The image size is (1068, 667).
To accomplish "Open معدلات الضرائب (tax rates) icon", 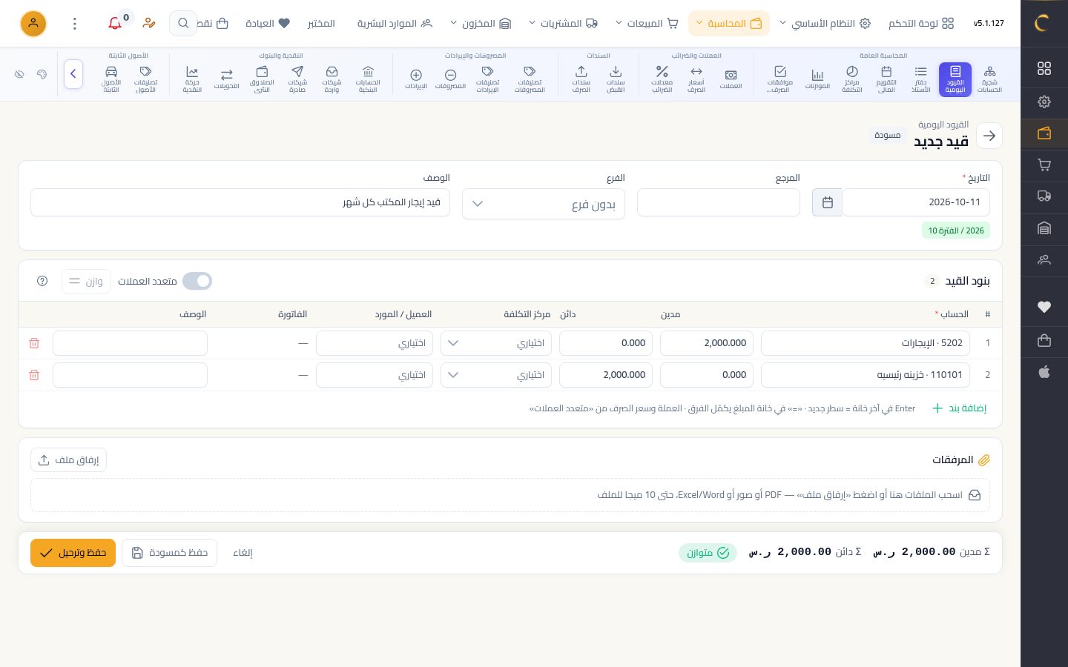I will click(662, 79).
